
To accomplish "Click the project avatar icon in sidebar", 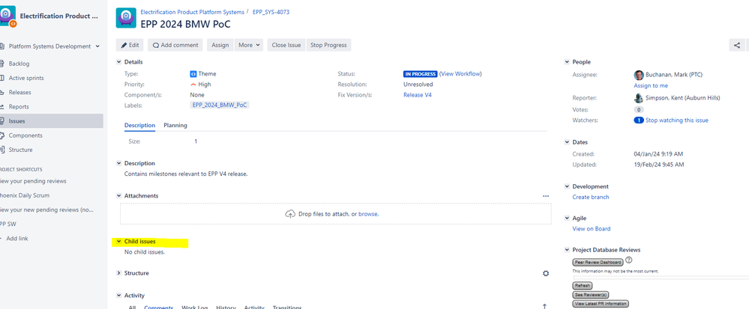I will [x=8, y=16].
